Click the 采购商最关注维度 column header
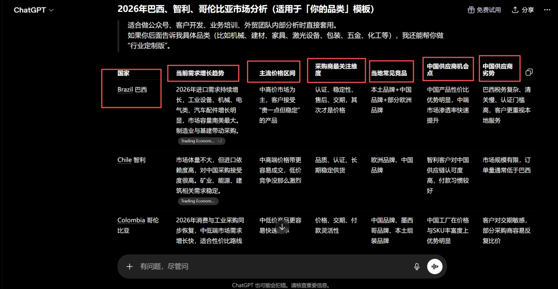558x289 pixels. 336,70
